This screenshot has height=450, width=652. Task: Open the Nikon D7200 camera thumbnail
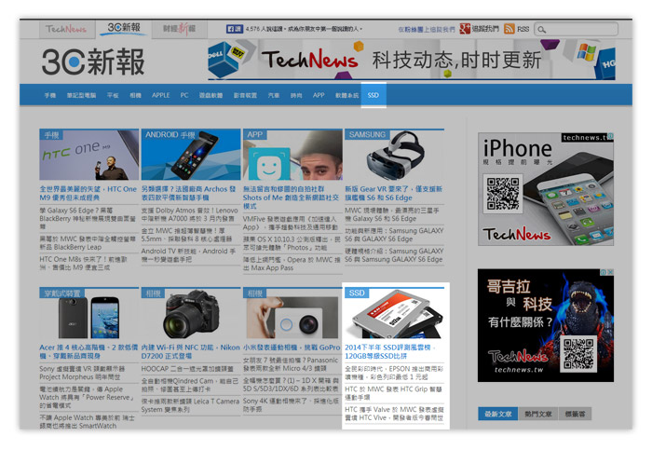[x=191, y=313]
